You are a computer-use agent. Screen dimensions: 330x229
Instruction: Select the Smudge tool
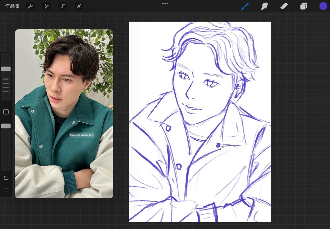[264, 6]
